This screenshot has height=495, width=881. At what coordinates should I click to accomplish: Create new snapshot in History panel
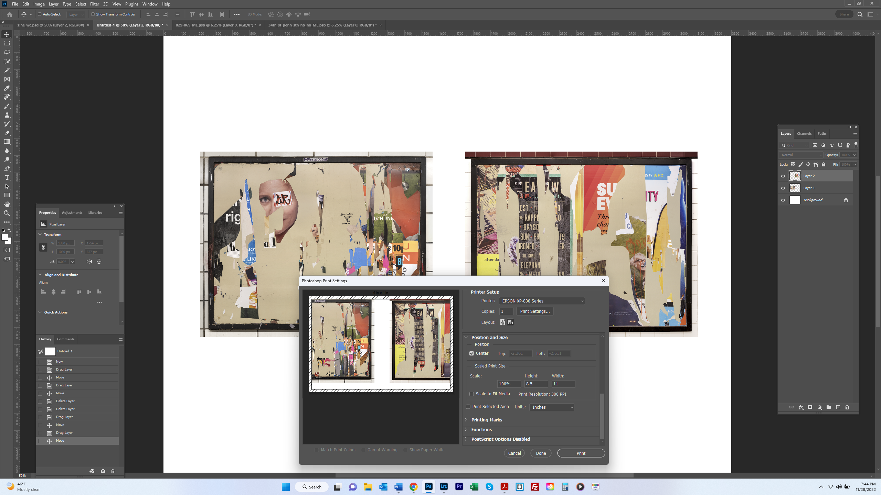[103, 471]
